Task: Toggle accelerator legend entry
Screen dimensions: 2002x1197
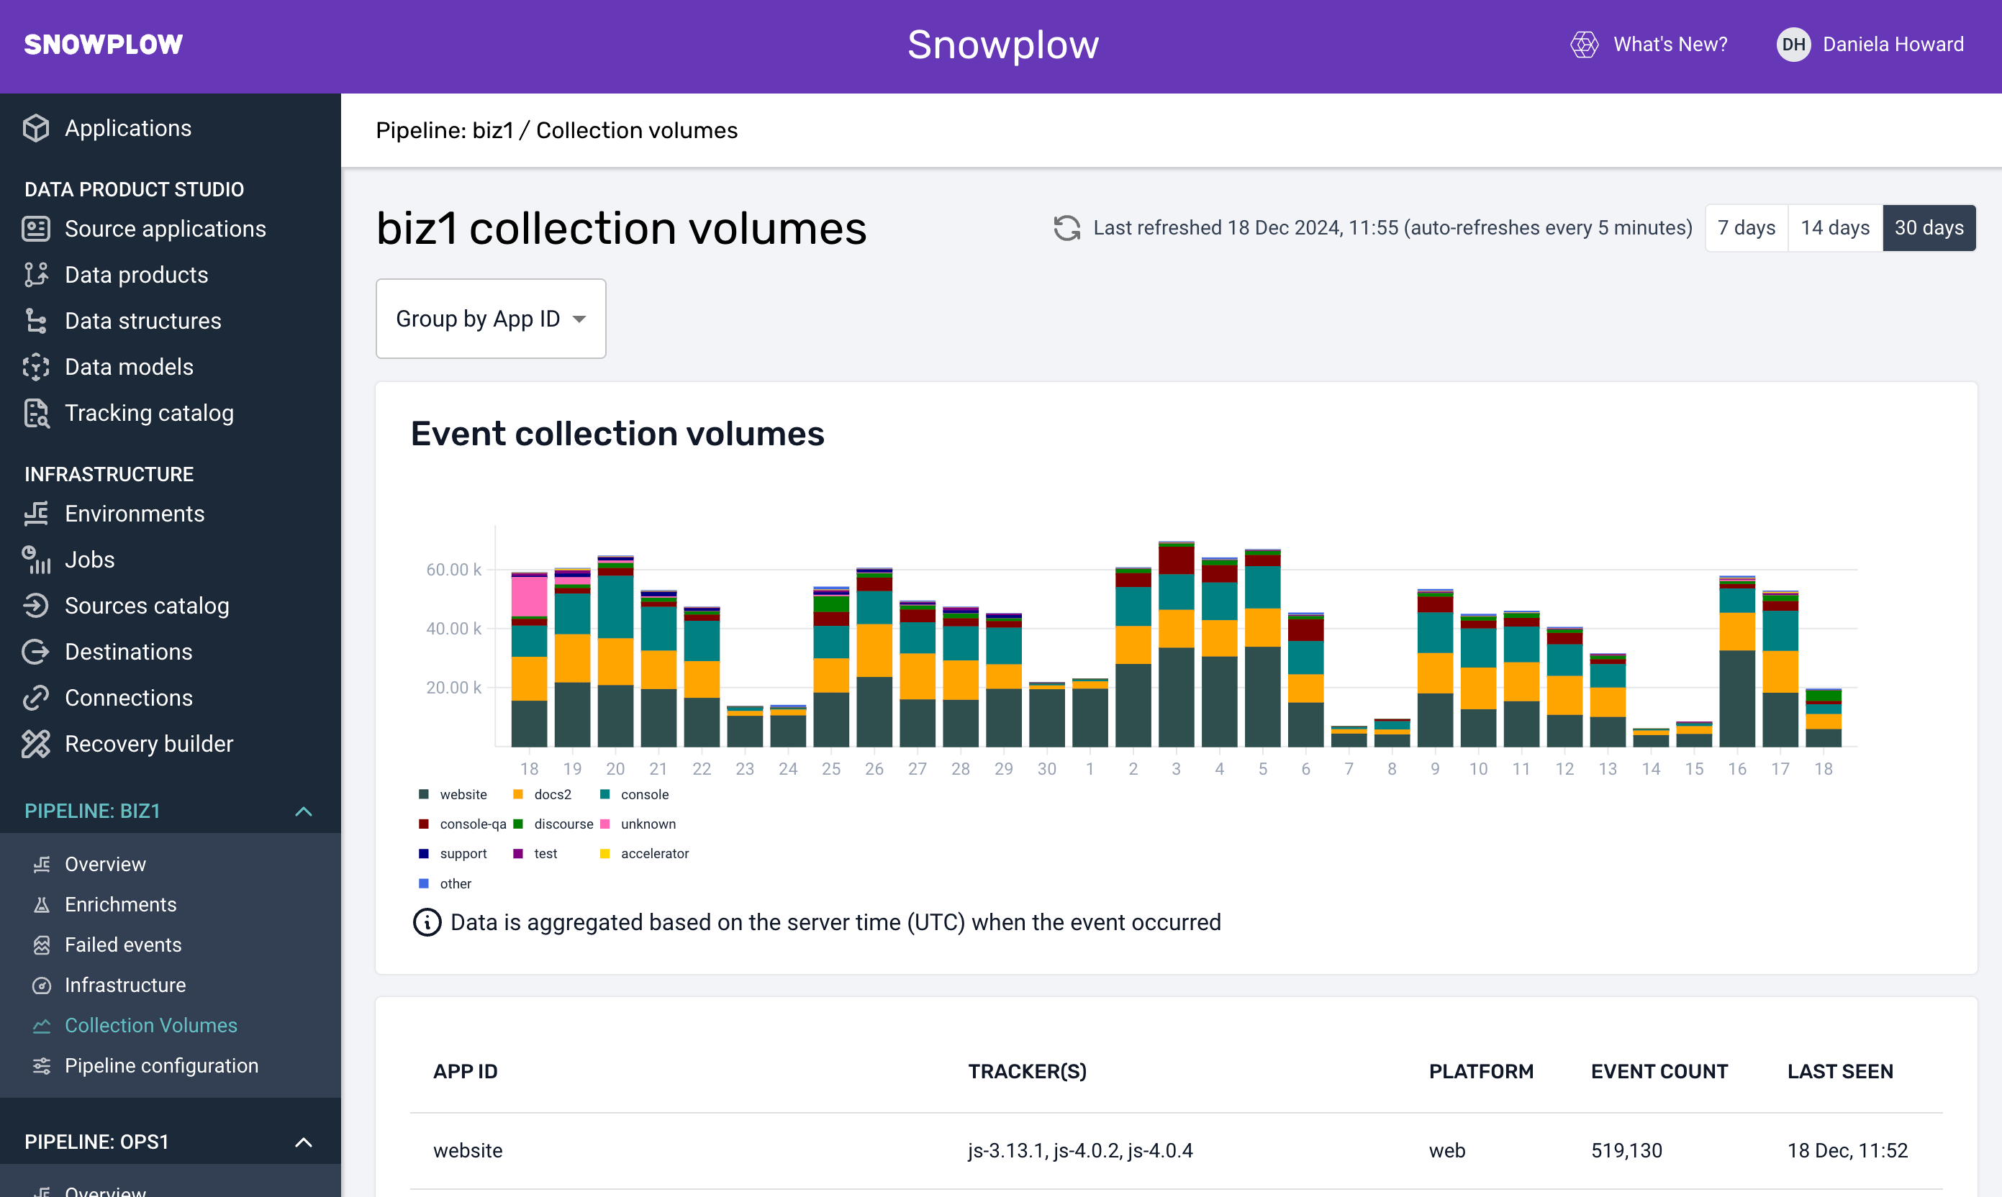Action: tap(644, 853)
